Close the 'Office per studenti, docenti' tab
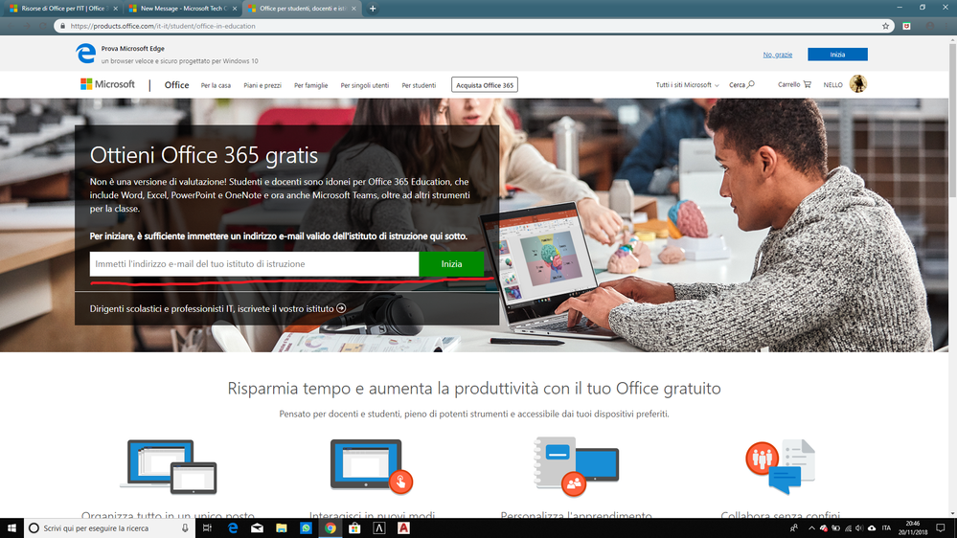Viewport: 957px width, 538px height. [x=353, y=9]
